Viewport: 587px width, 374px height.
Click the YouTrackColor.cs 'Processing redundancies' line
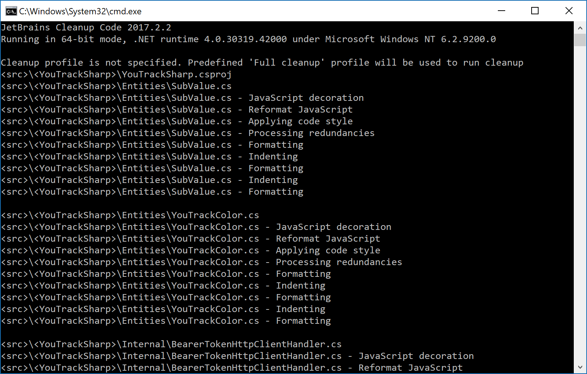(202, 262)
